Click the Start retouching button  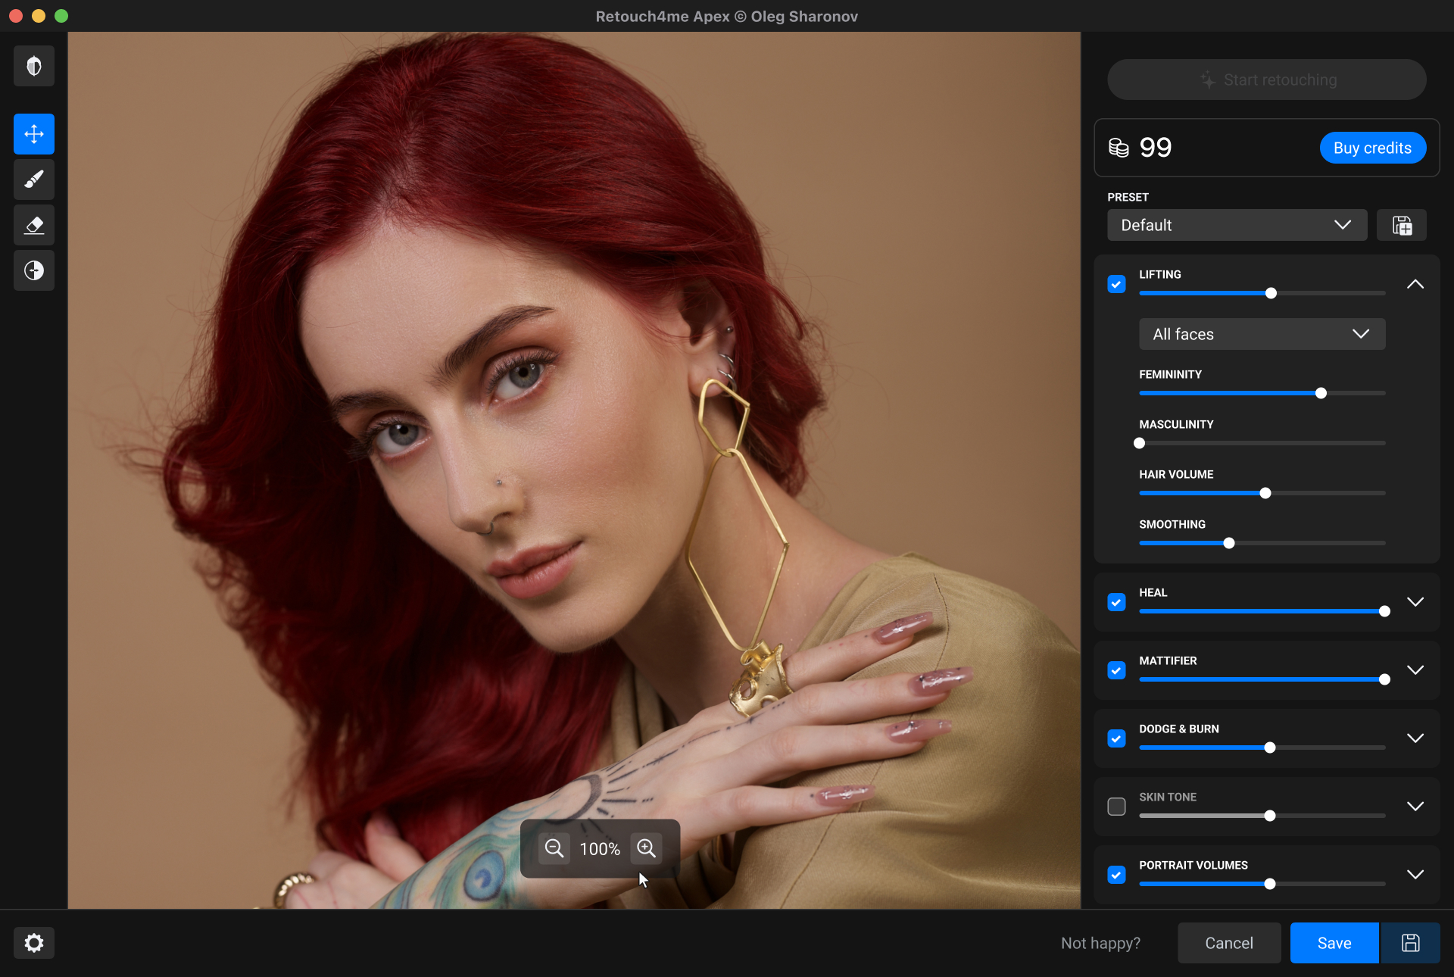1267,80
